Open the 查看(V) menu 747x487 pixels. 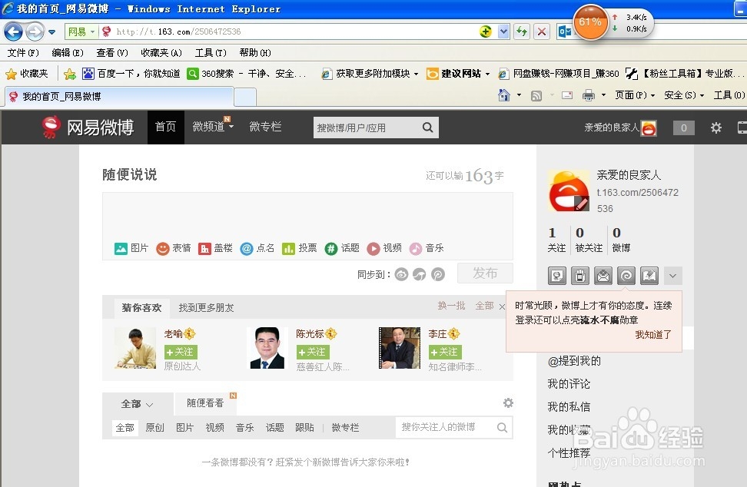(112, 52)
